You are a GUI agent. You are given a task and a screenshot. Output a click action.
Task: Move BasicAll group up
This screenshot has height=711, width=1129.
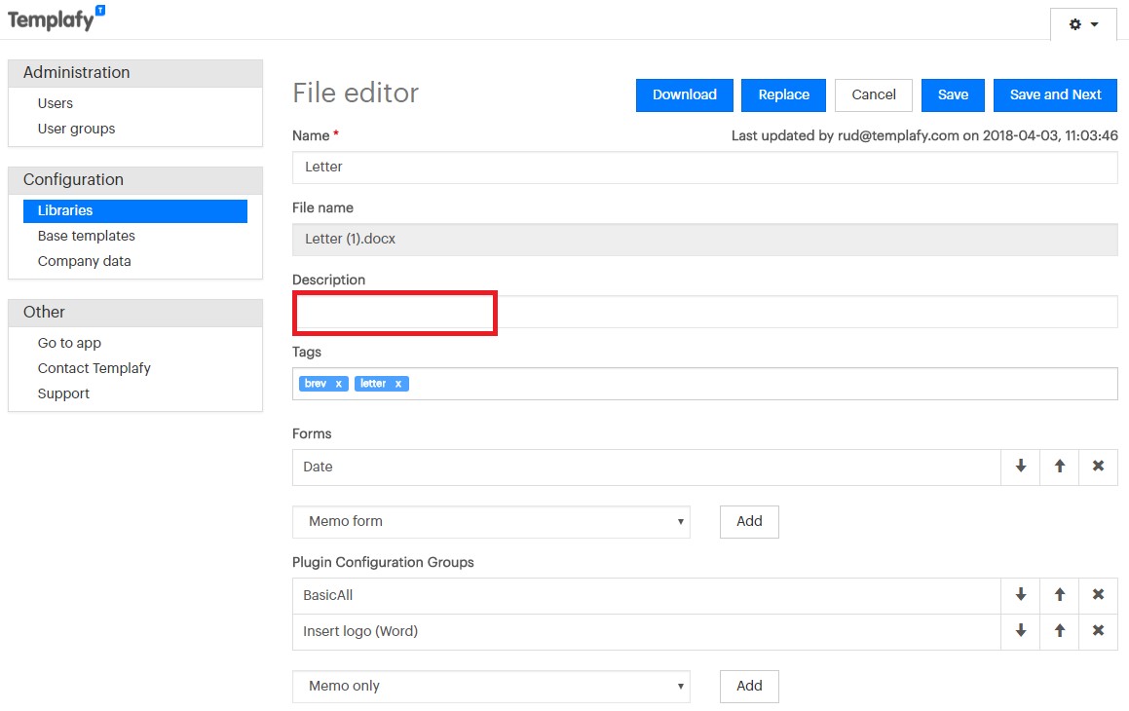[1059, 595]
